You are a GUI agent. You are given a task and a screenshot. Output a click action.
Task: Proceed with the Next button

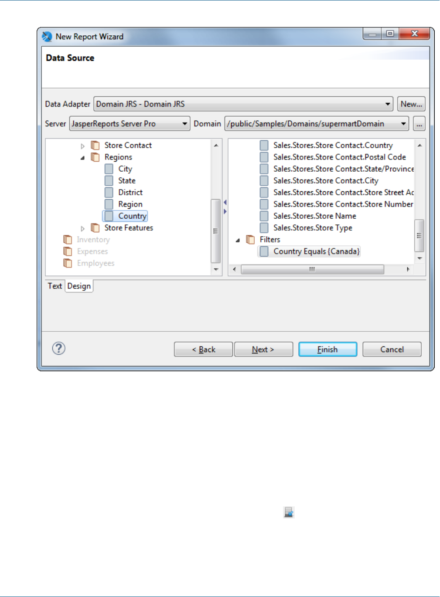pos(263,349)
